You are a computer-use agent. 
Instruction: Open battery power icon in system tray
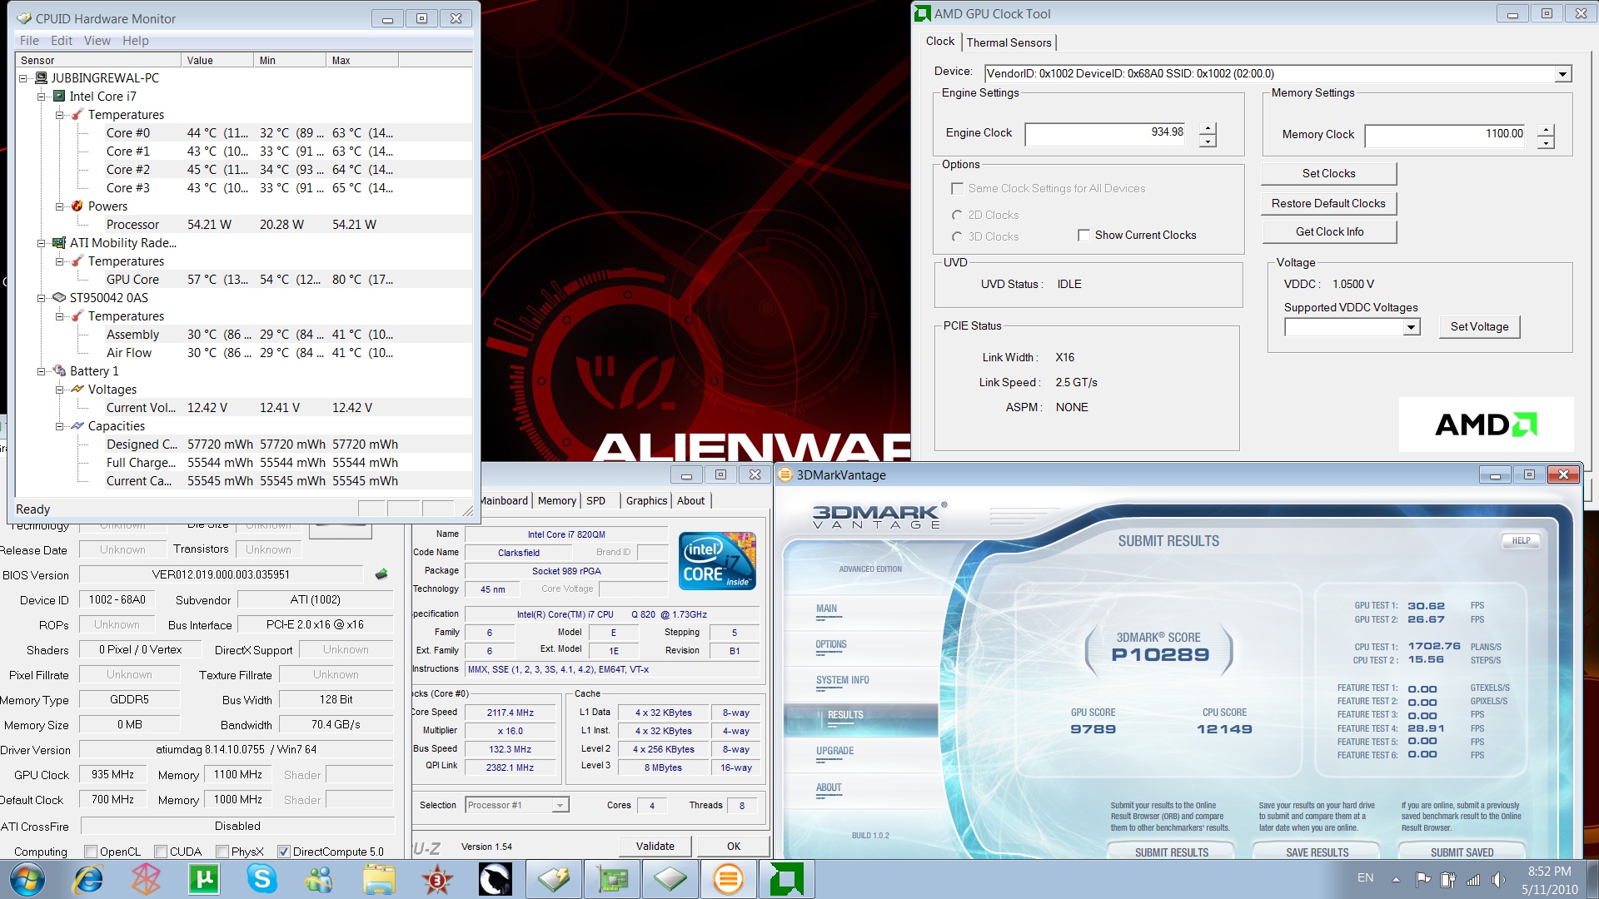coord(1448,879)
